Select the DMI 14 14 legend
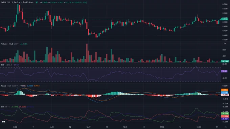Viewport: 230px width, 129px height. [5, 107]
